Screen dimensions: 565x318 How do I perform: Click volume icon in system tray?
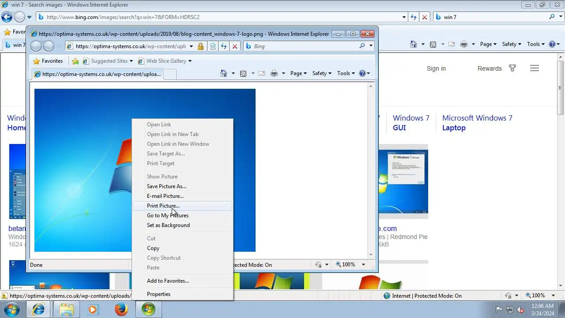(520, 310)
